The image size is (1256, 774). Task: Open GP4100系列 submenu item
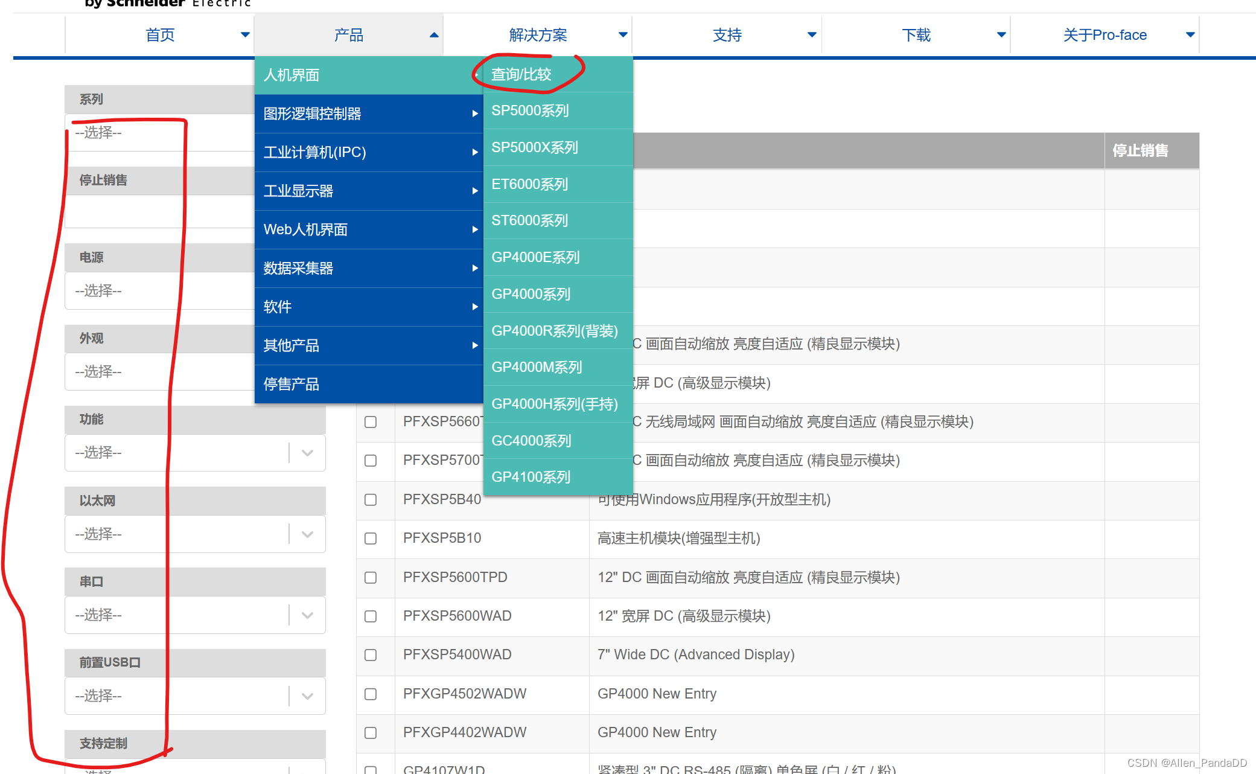558,477
